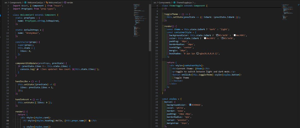The height and width of the screenshot is (128, 300).
Task: Click line number 37 in ThemeToggle.jsx
Action: (x=156, y=99)
